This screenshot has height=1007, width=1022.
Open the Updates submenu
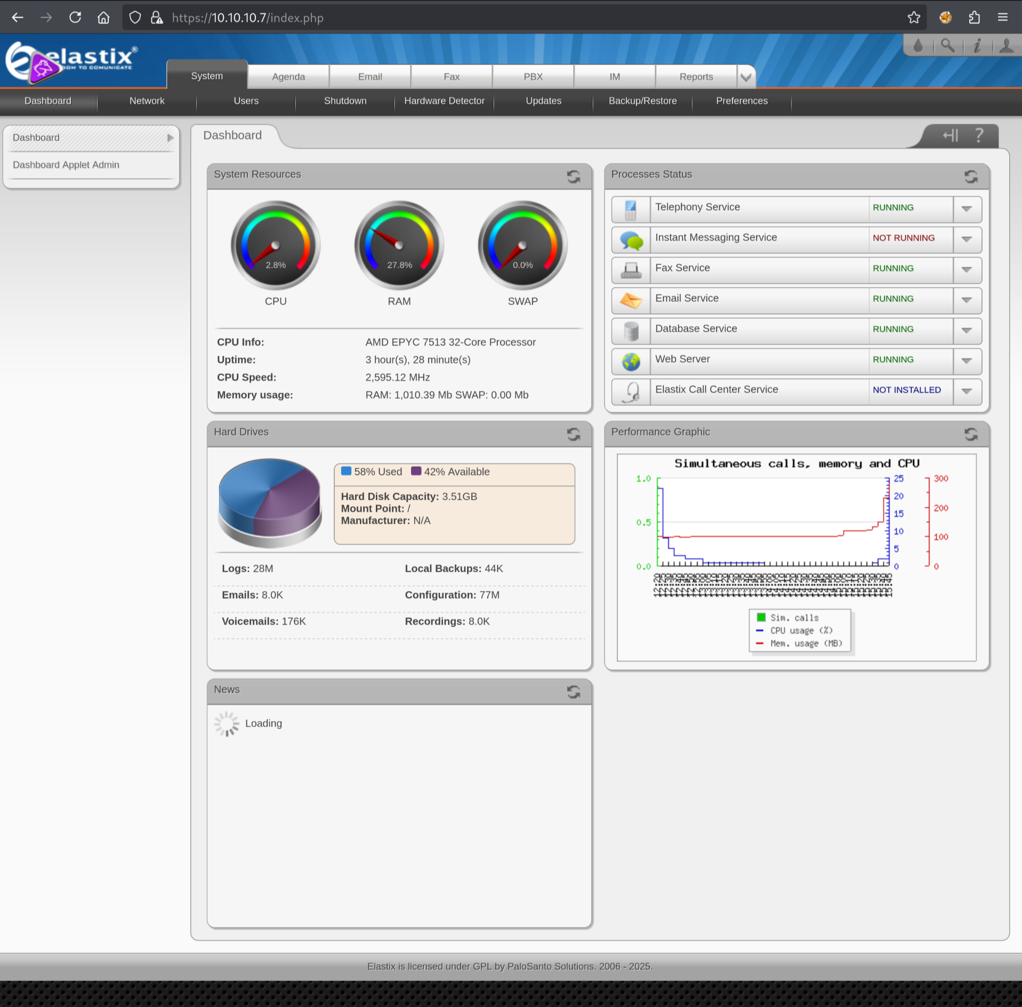click(544, 101)
